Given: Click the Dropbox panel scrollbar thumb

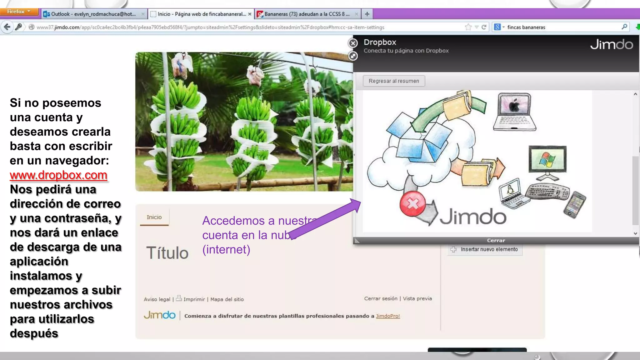Looking at the screenshot, I should click(x=635, y=191).
